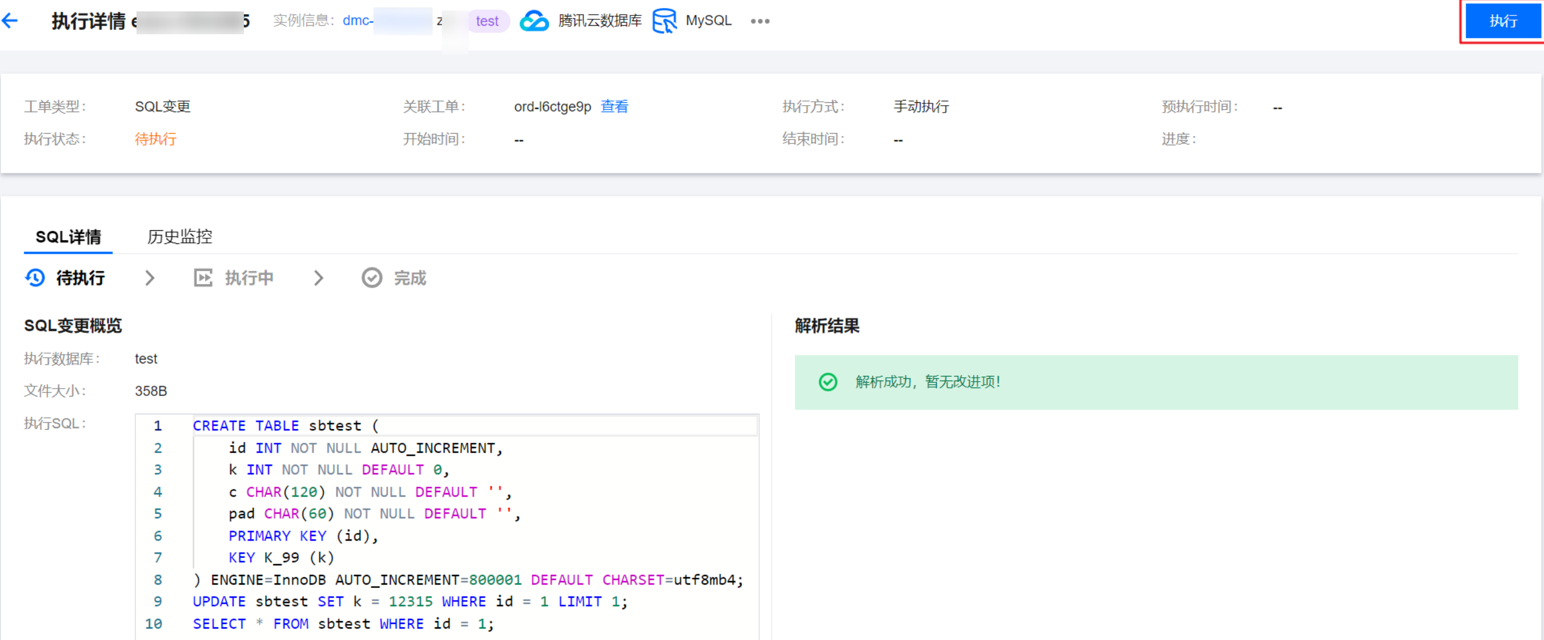Switch to 历史监控 tab
The image size is (1544, 640).
pos(179,237)
